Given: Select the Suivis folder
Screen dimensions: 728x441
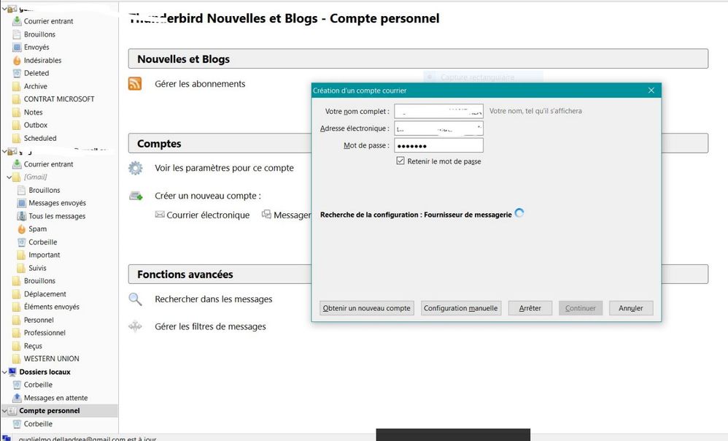Looking at the screenshot, I should [x=37, y=268].
